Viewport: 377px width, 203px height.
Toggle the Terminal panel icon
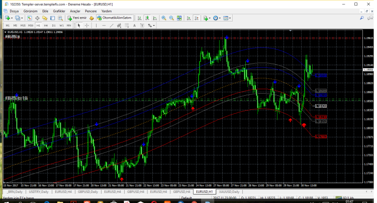coord(52,18)
